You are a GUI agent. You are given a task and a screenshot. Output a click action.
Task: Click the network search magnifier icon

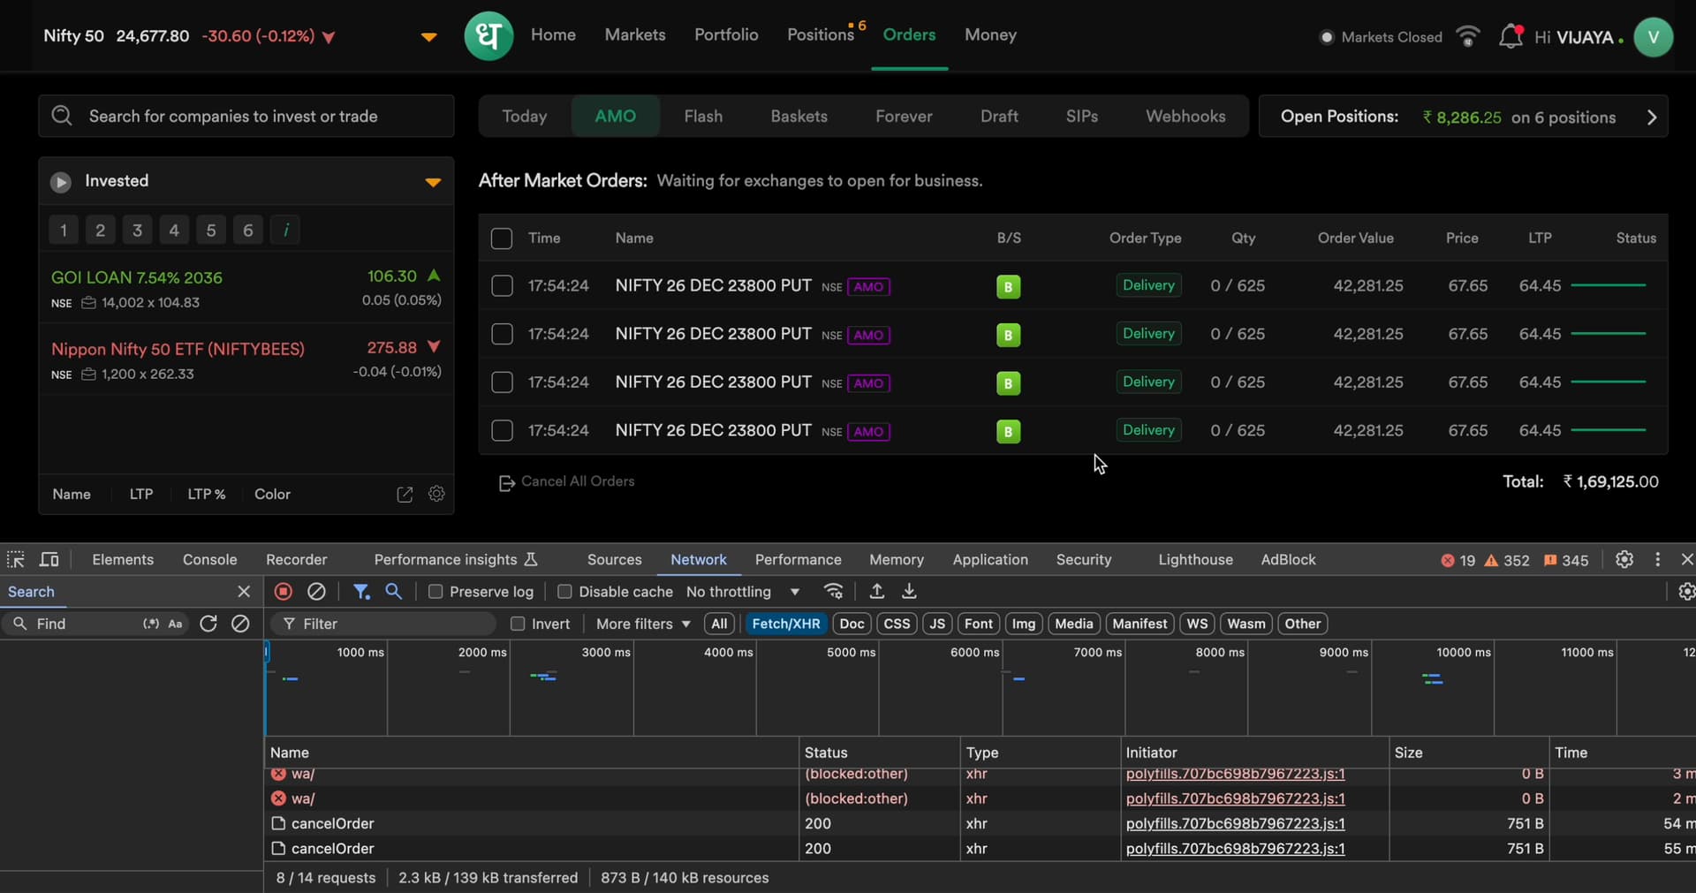point(394,591)
